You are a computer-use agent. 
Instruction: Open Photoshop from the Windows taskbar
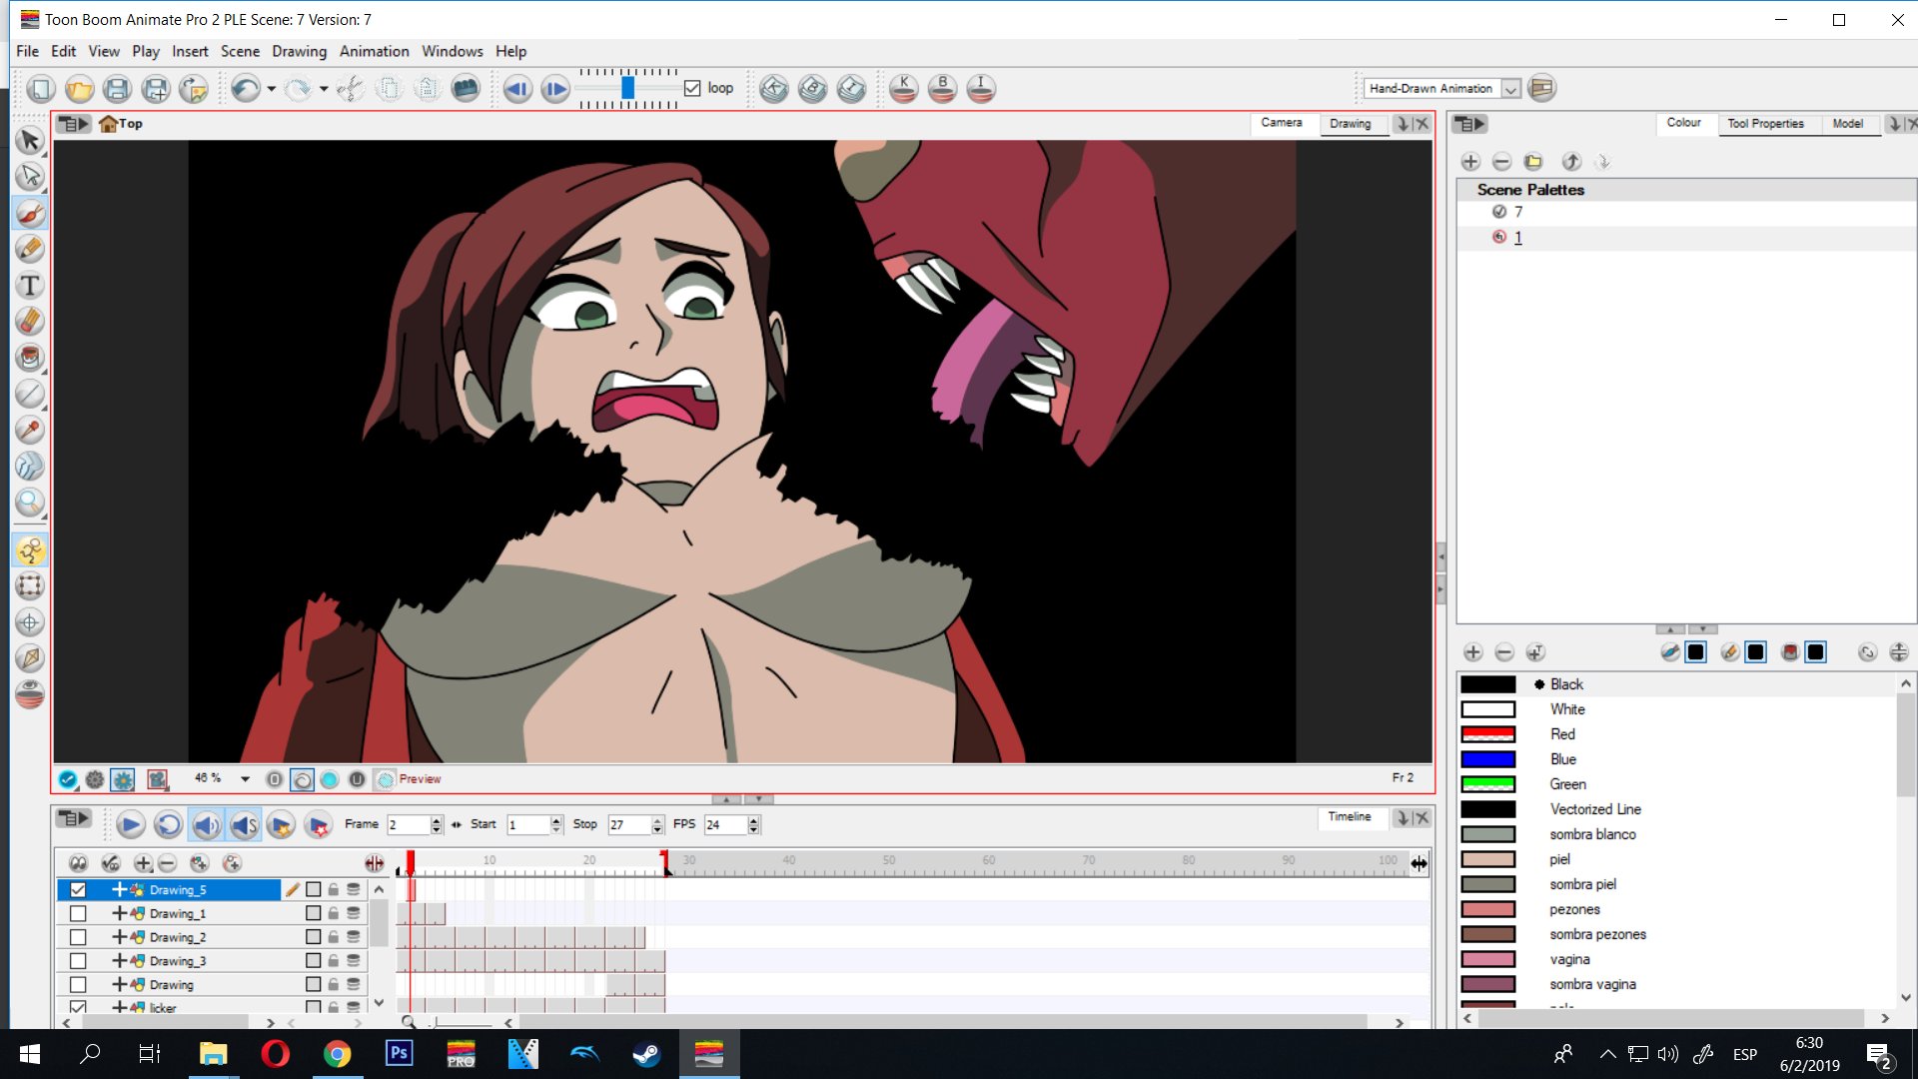(x=399, y=1054)
